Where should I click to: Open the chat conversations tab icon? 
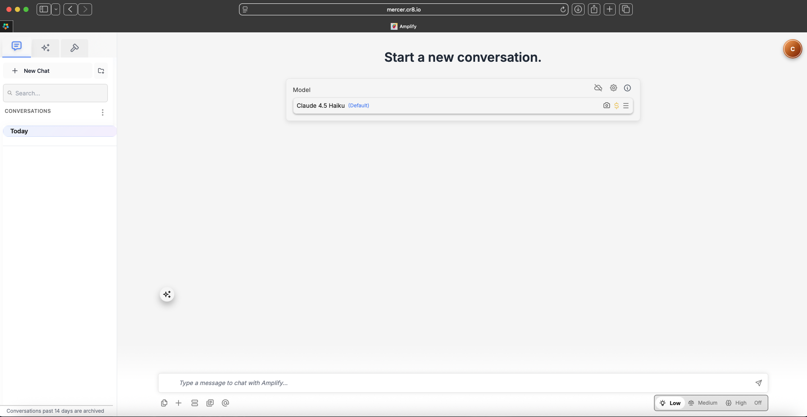point(17,46)
